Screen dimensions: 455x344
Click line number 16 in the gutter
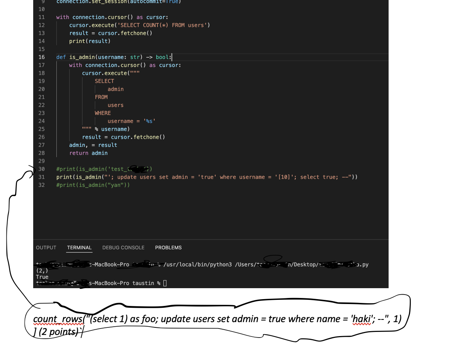[42, 57]
